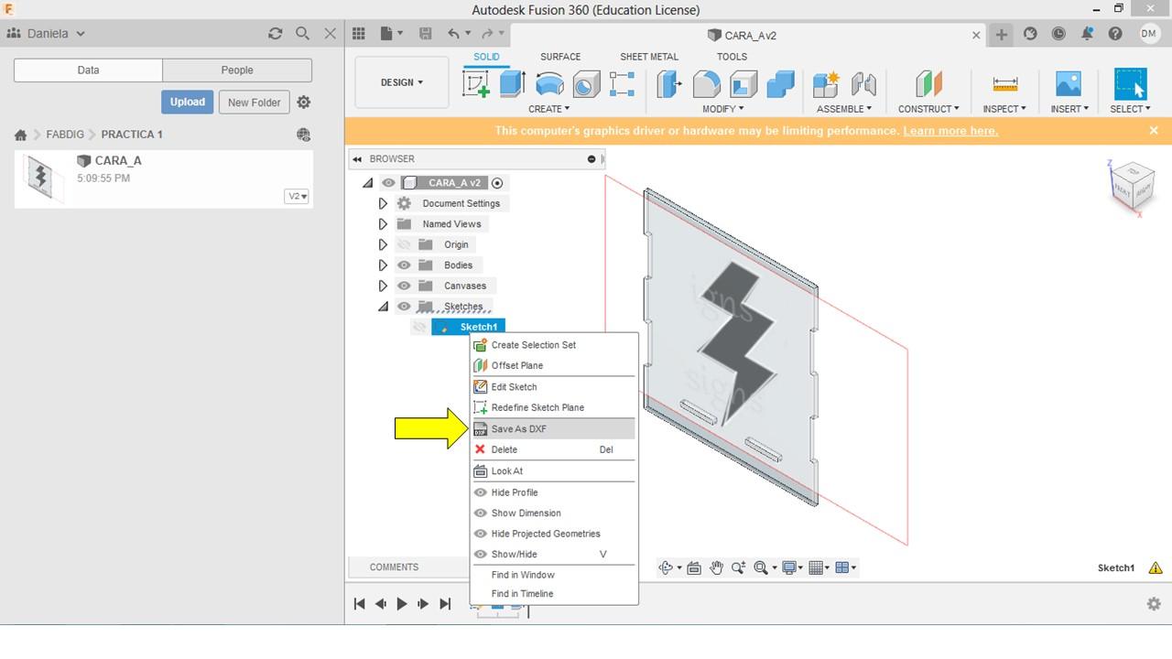Click the Undo arrow
Viewport: 1172px width, 659px height.
point(453,34)
